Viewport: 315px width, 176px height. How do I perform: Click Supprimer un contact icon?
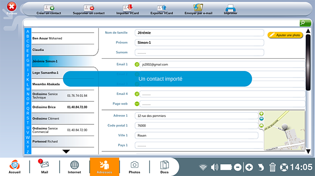[89, 8]
